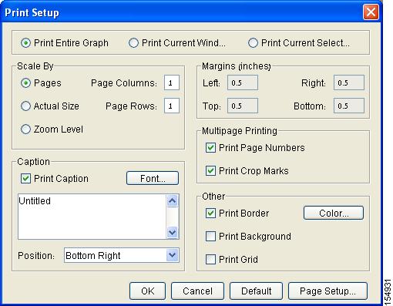Uncheck the Print Caption checkbox
The width and height of the screenshot is (393, 306).
(x=25, y=179)
